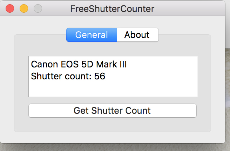
Task: Click the Canon EOS 5D Mark III line
Action: (x=79, y=64)
